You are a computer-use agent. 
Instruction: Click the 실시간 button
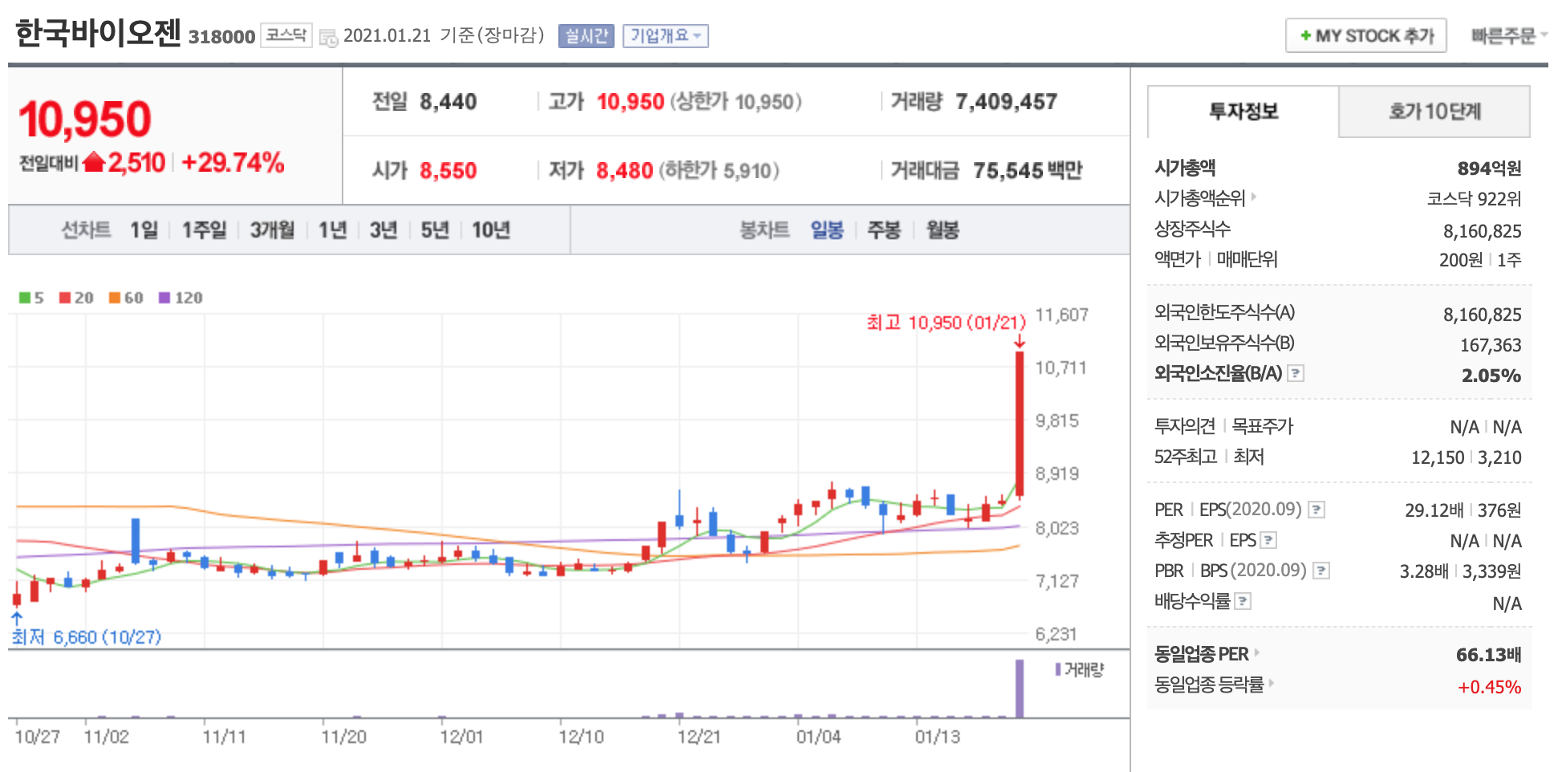(586, 36)
